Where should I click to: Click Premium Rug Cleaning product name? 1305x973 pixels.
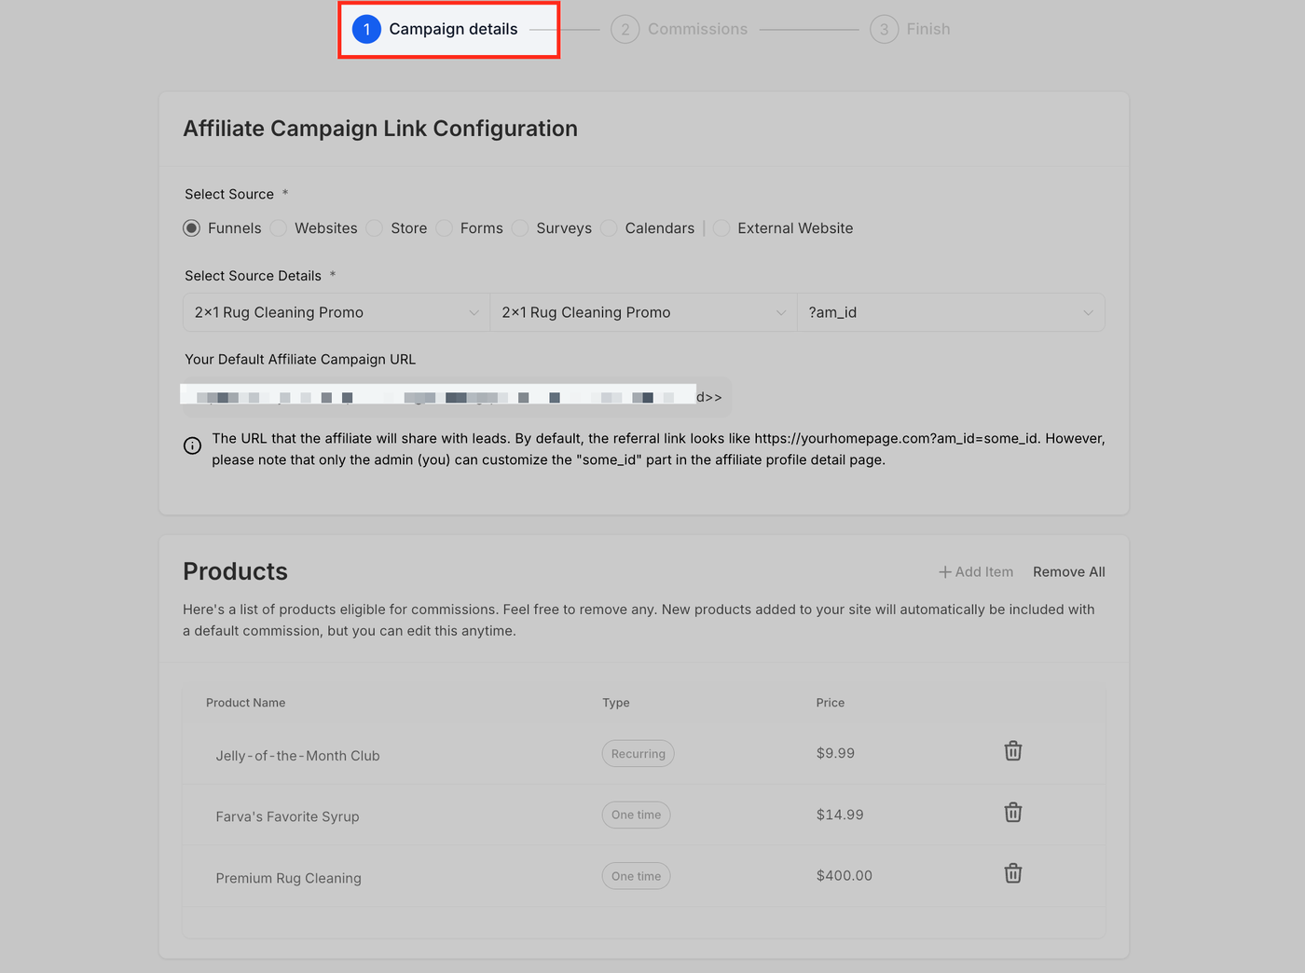(288, 878)
